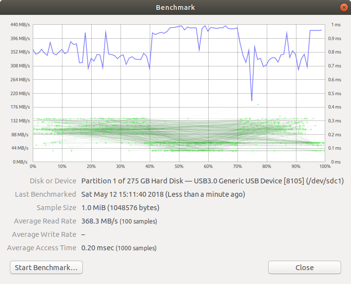Click the 'Disk or Device' label
Viewport: 351px width, 284px height.
tap(53, 181)
